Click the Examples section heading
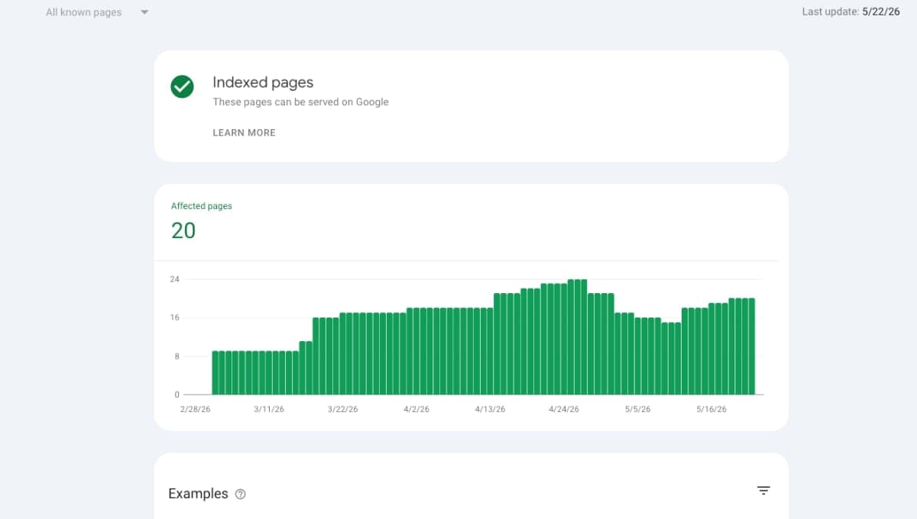This screenshot has width=917, height=519. [198, 494]
